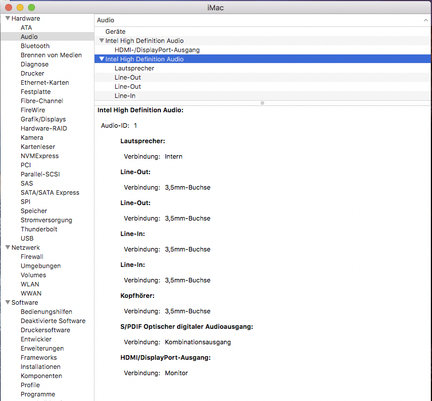Viewport: 432px width, 401px height.
Task: Open the Diagnose entry
Action: [x=34, y=64]
